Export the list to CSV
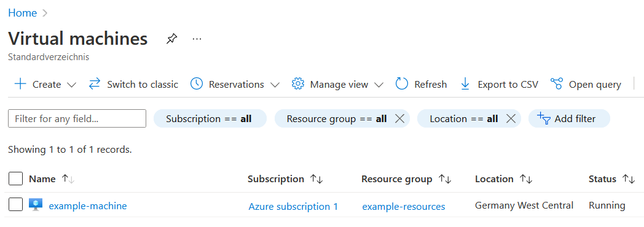This screenshot has width=644, height=227. 508,85
